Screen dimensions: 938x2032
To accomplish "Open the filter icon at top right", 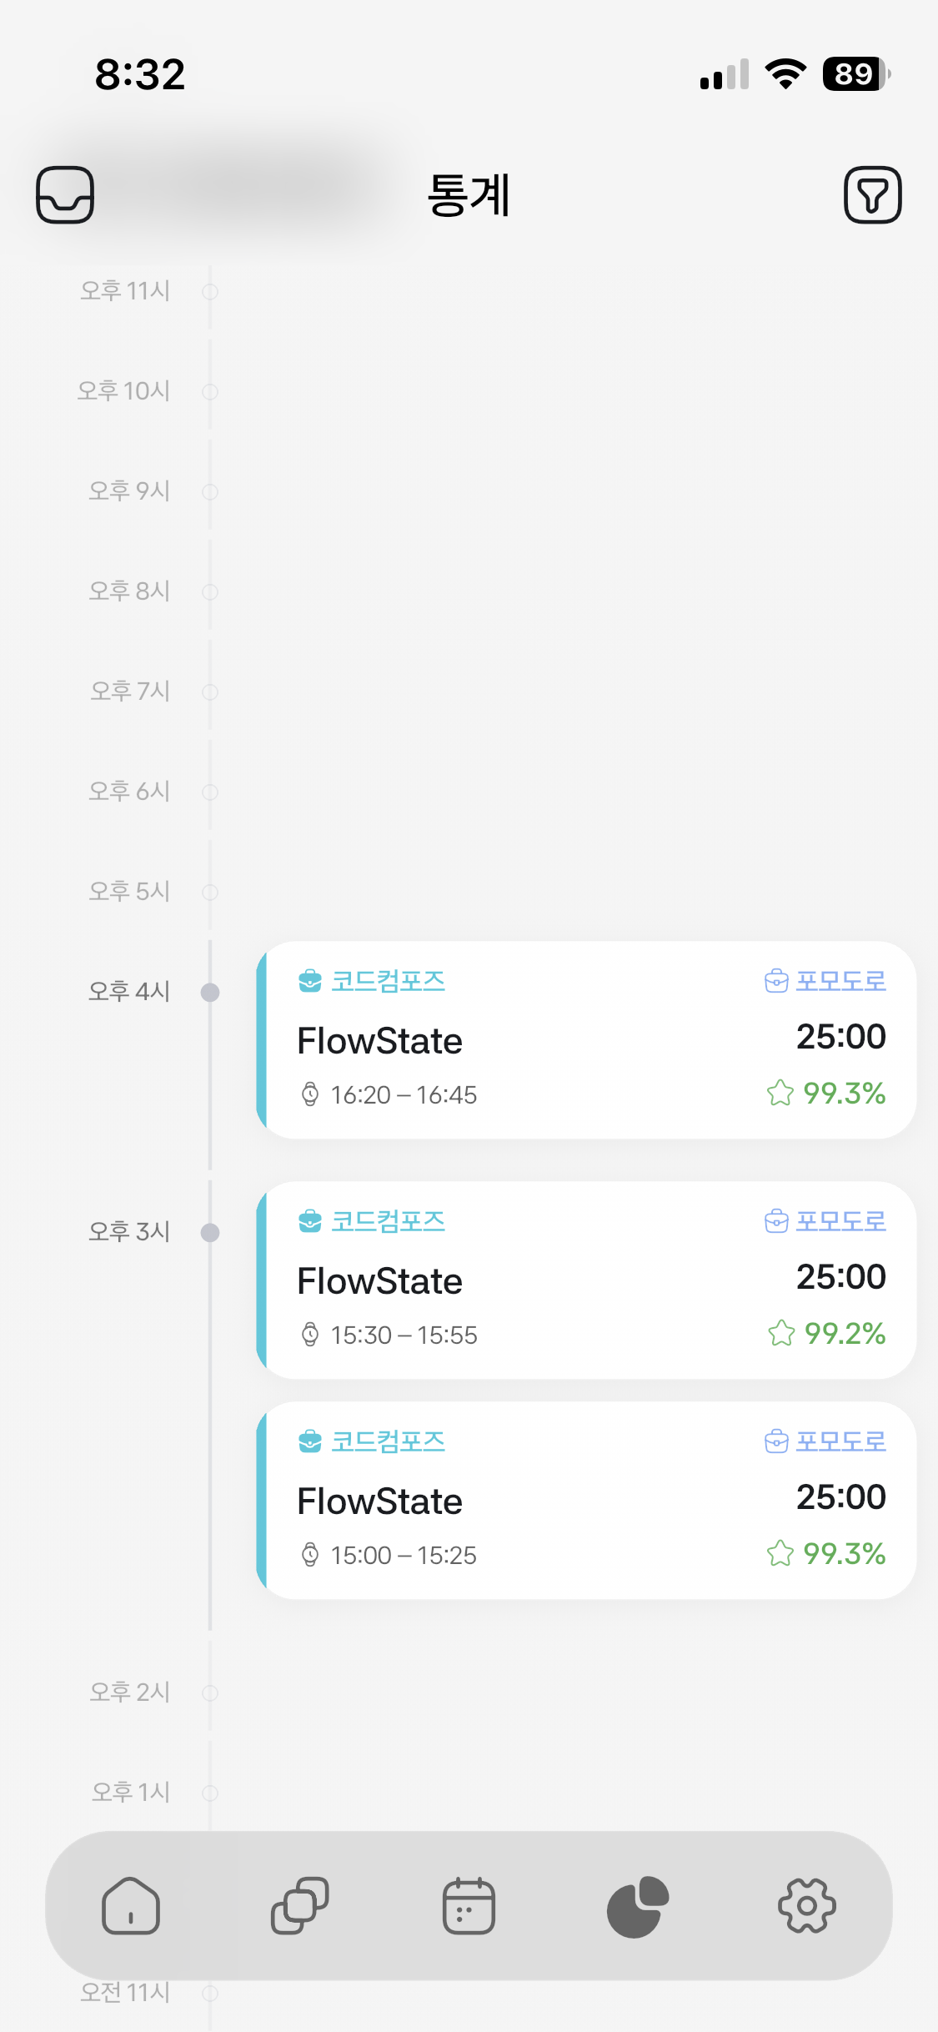I will (873, 194).
